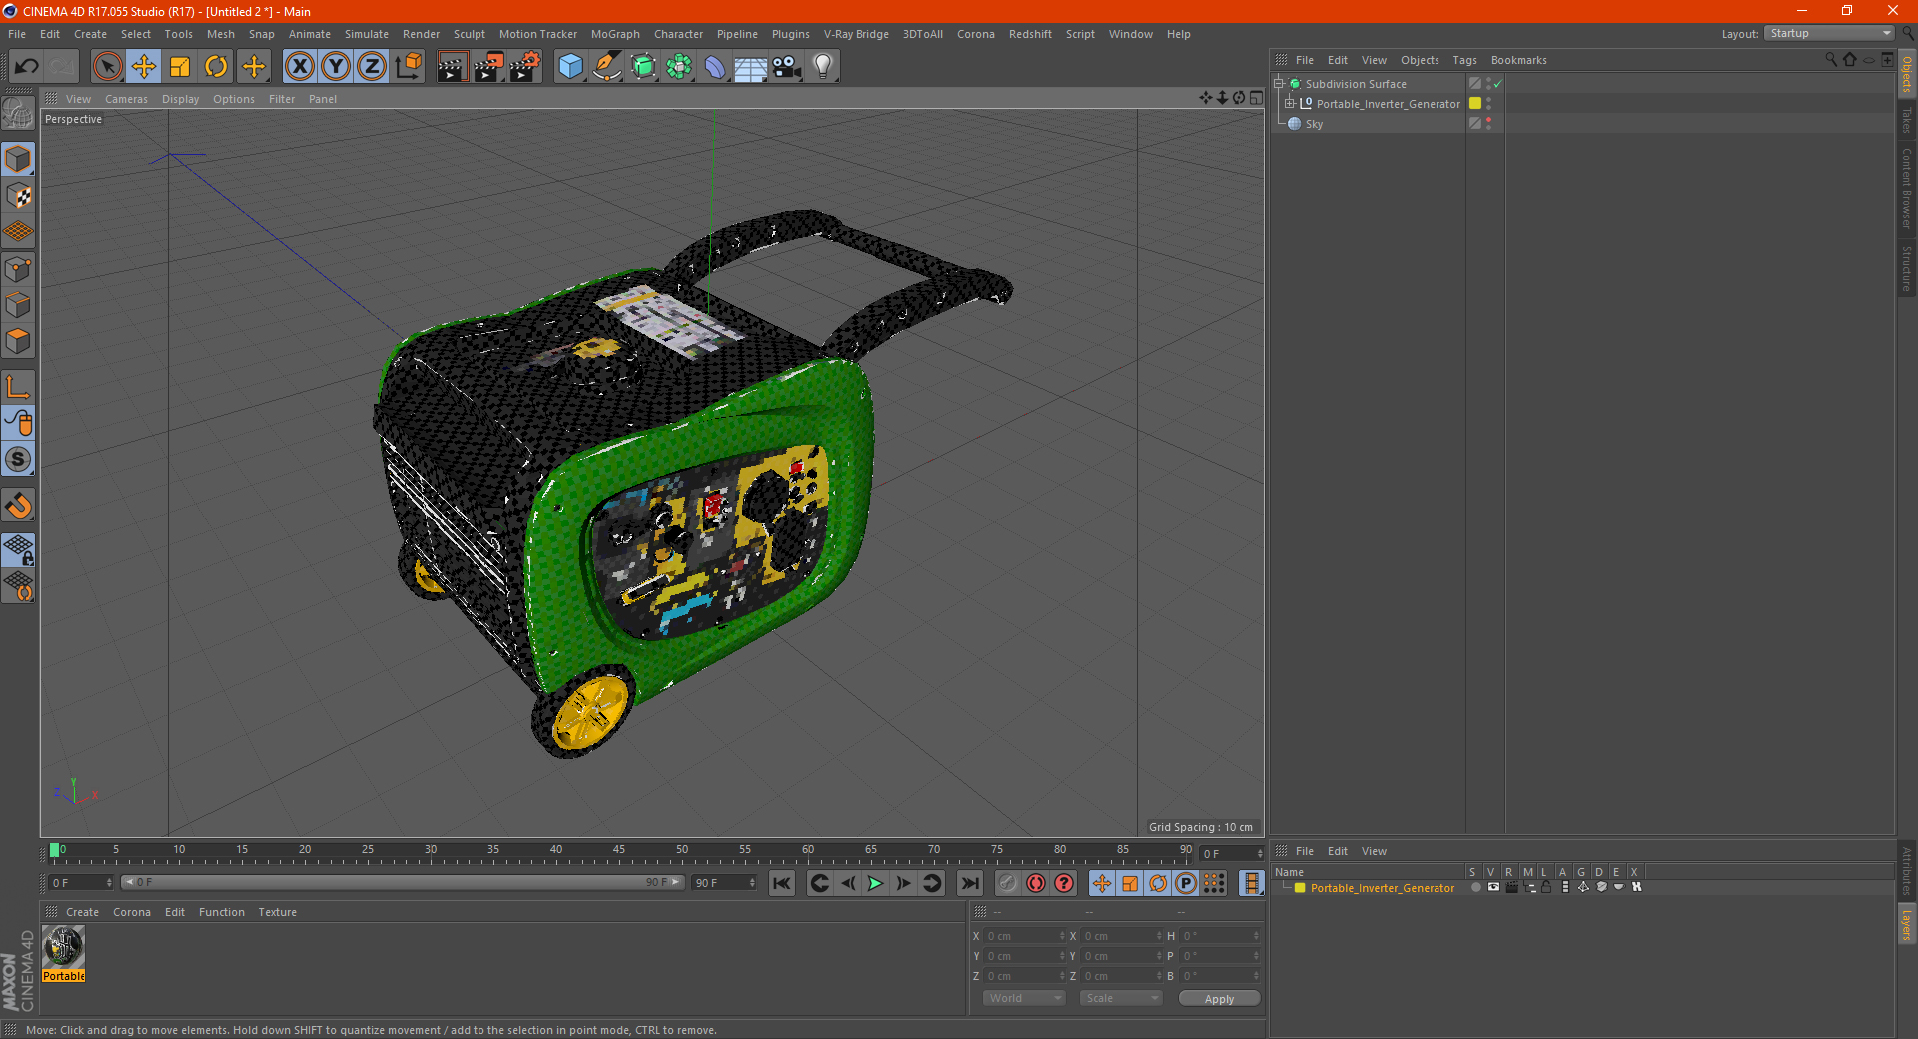Toggle Z axis lock
This screenshot has height=1039, width=1918.
point(372,67)
